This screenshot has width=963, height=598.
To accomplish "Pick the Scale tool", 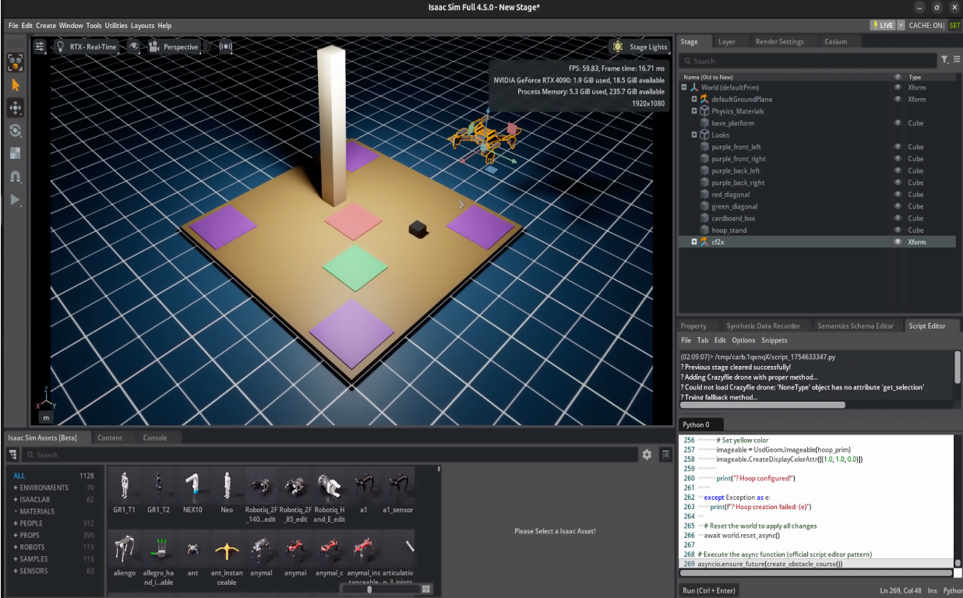I will (x=16, y=153).
